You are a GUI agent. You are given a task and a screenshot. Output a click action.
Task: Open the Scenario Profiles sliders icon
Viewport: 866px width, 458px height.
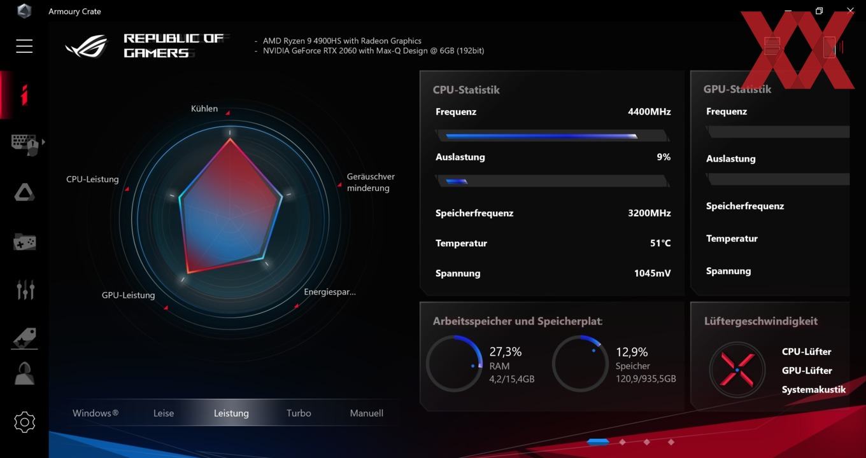click(x=25, y=290)
